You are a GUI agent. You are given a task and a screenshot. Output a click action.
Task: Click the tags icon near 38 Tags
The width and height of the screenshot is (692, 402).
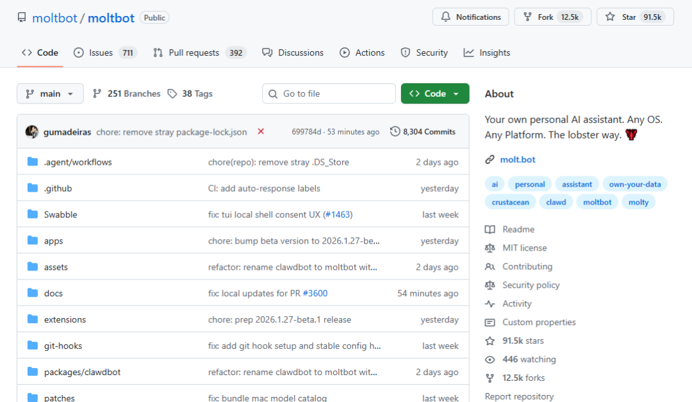click(x=172, y=94)
